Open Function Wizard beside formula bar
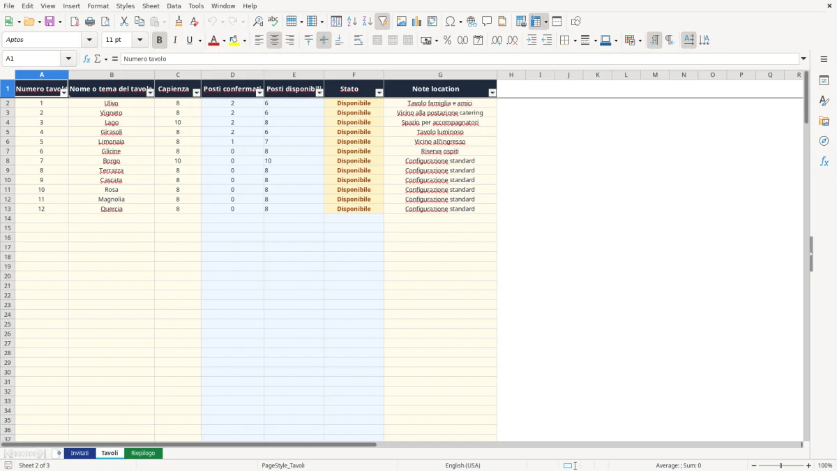837x471 pixels. [86, 59]
